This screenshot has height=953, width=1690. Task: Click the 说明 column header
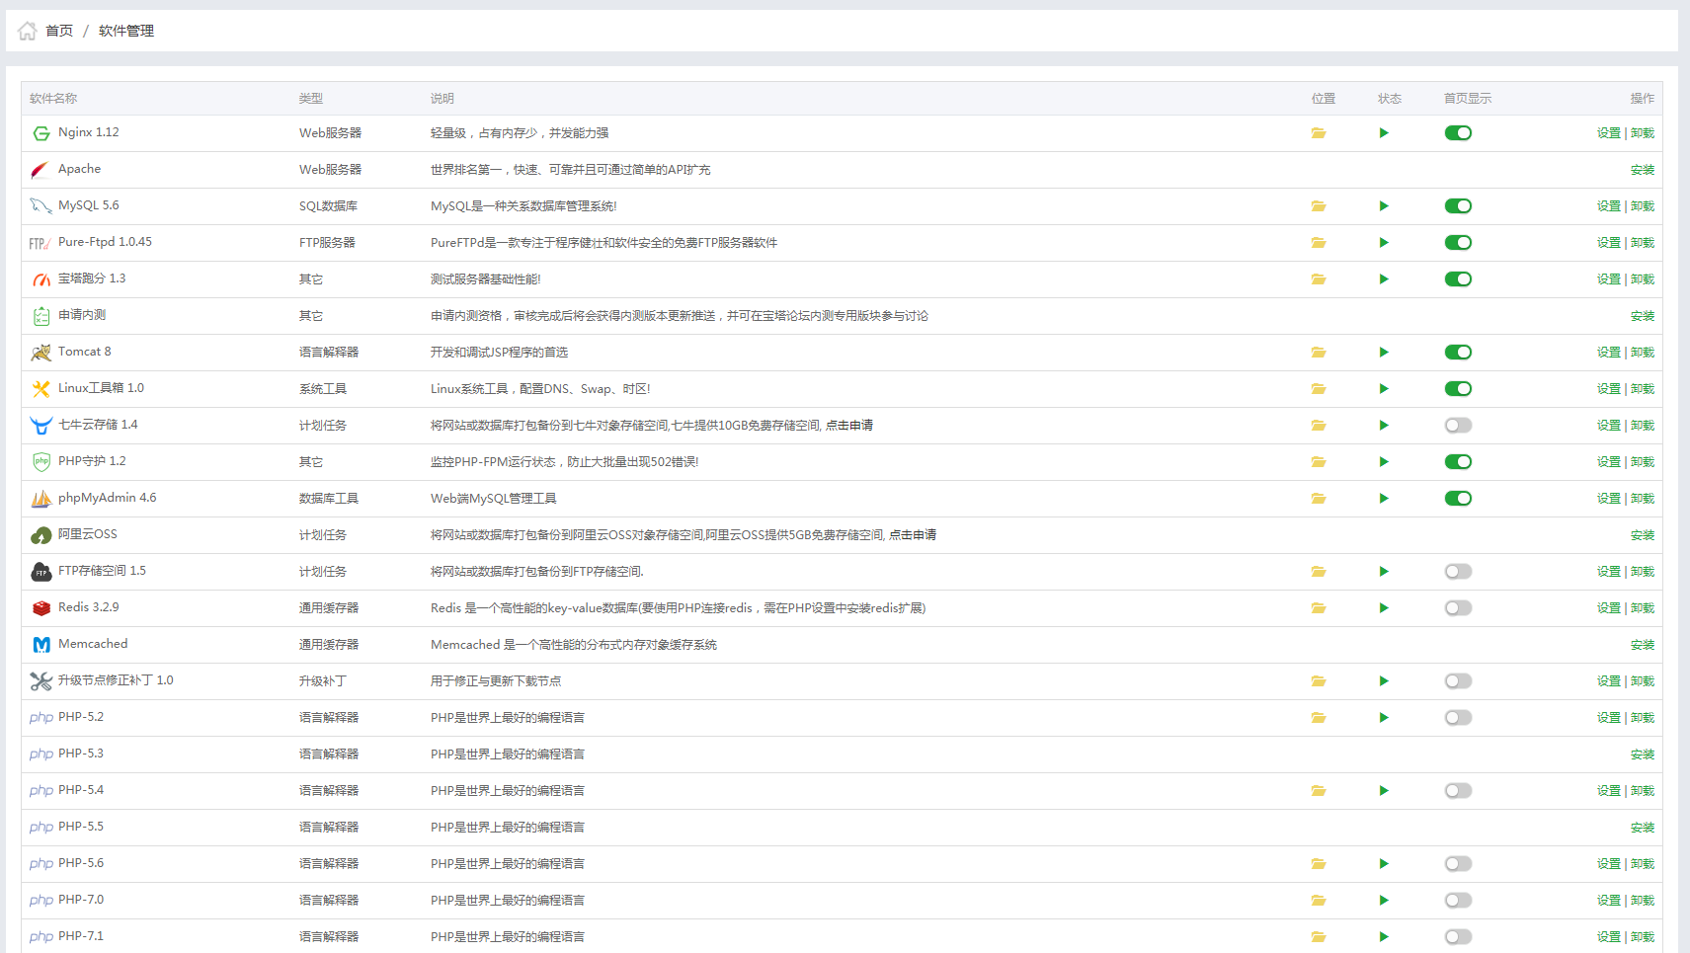tap(443, 99)
